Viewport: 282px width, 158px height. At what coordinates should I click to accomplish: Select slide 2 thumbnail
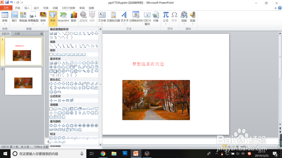[23, 81]
